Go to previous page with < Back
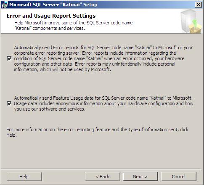The image size is (204, 185). [103, 177]
